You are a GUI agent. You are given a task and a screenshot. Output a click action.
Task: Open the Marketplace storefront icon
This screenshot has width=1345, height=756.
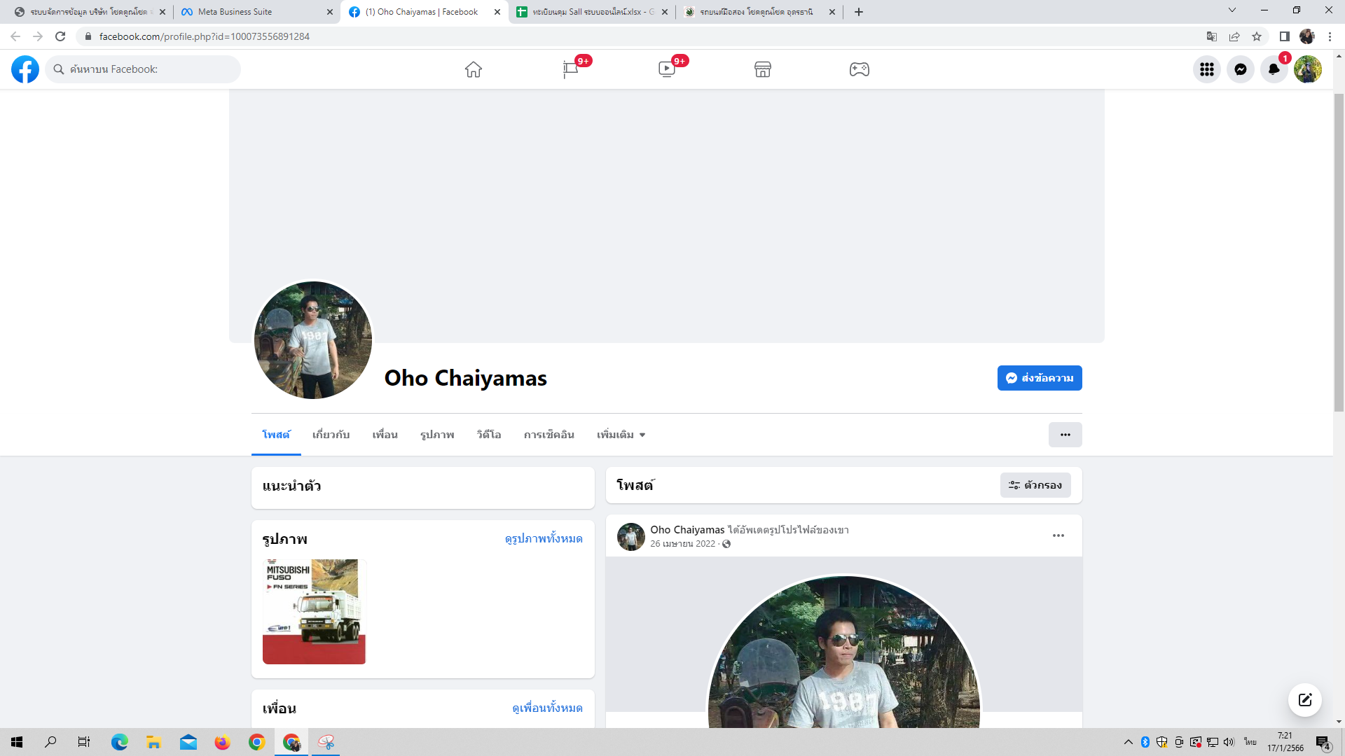pos(763,69)
